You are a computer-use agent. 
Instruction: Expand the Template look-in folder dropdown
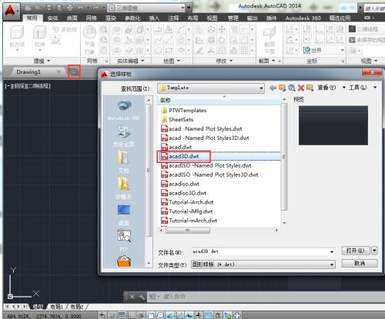click(x=261, y=88)
